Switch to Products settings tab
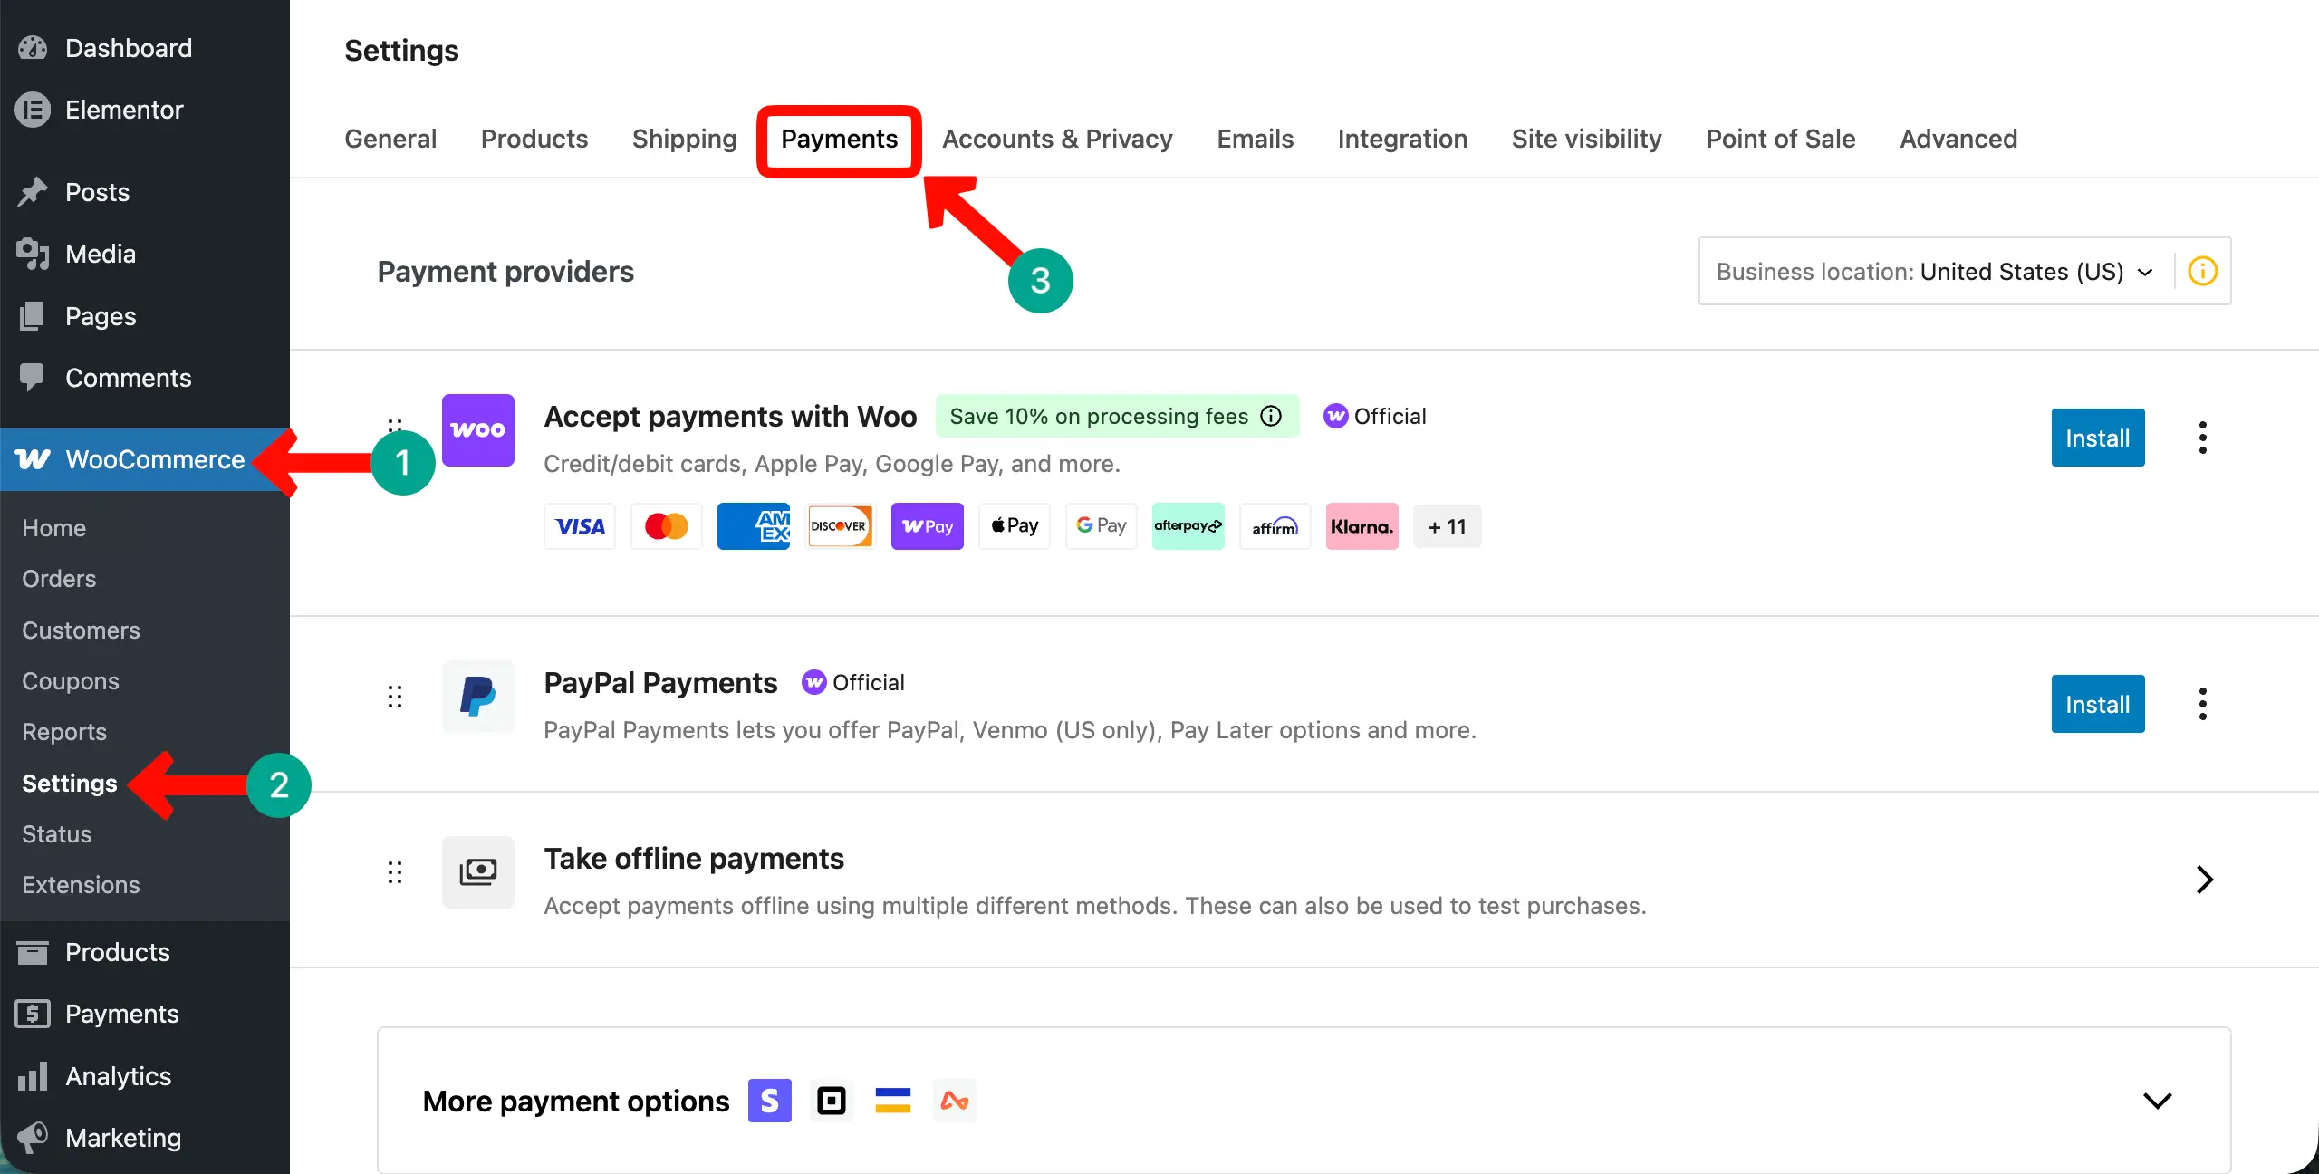The height and width of the screenshot is (1174, 2319). tap(534, 139)
